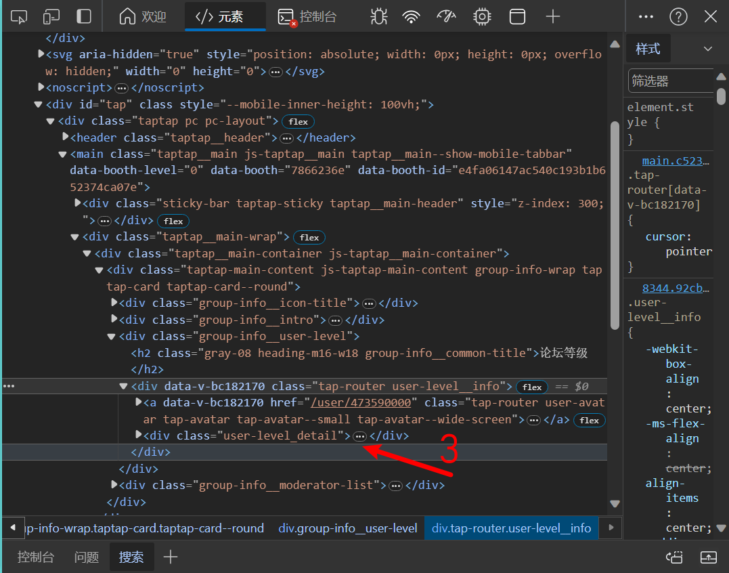Open the main.c523 stylesheet source link
The width and height of the screenshot is (729, 573).
coord(675,161)
